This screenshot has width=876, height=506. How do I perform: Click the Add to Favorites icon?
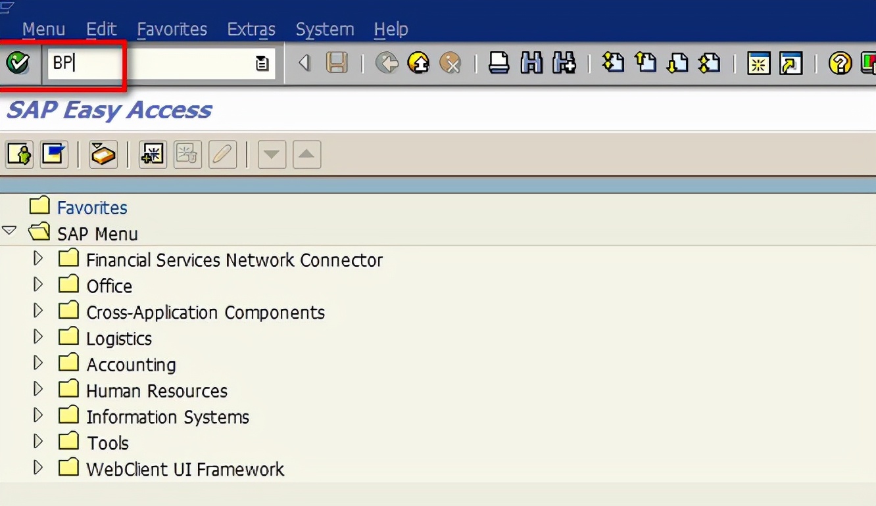153,154
